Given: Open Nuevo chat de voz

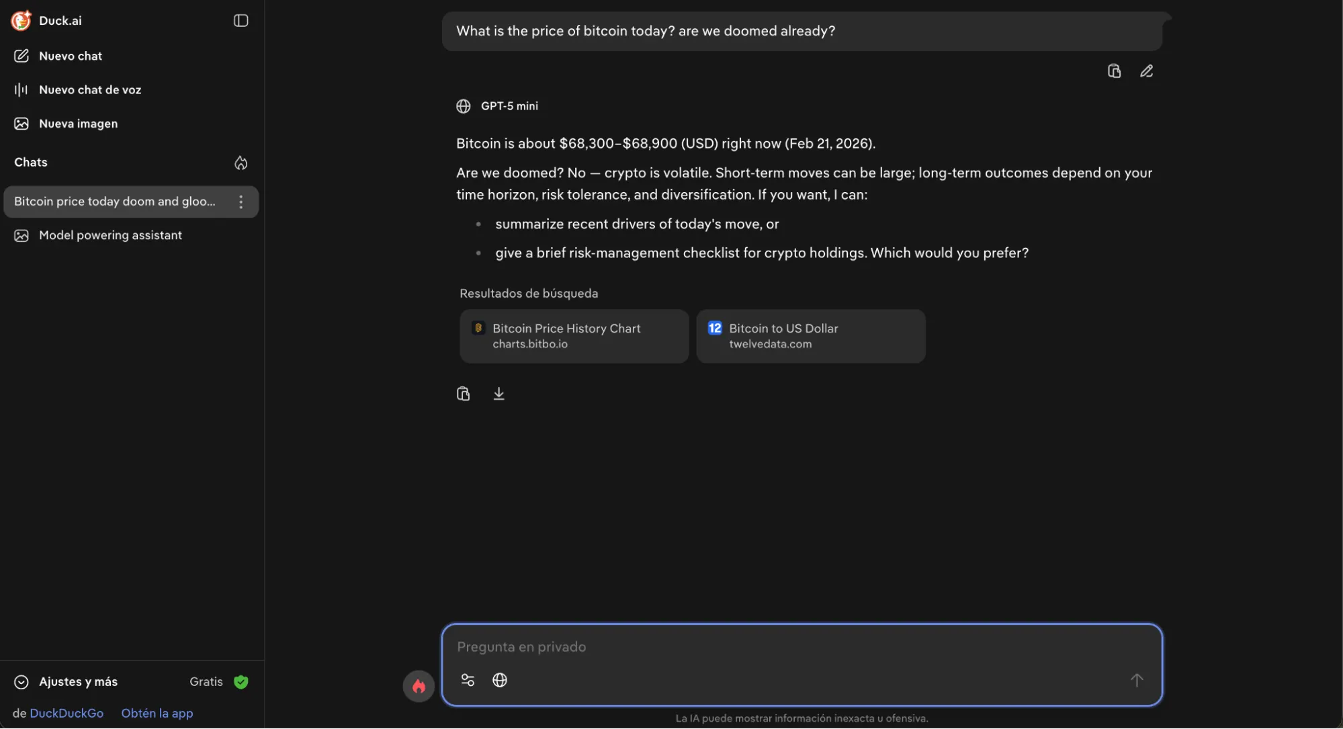Looking at the screenshot, I should (89, 89).
